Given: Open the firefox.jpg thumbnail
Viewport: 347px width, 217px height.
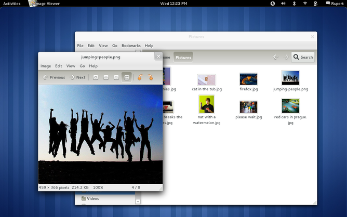Looking at the screenshot, I should click(x=248, y=79).
